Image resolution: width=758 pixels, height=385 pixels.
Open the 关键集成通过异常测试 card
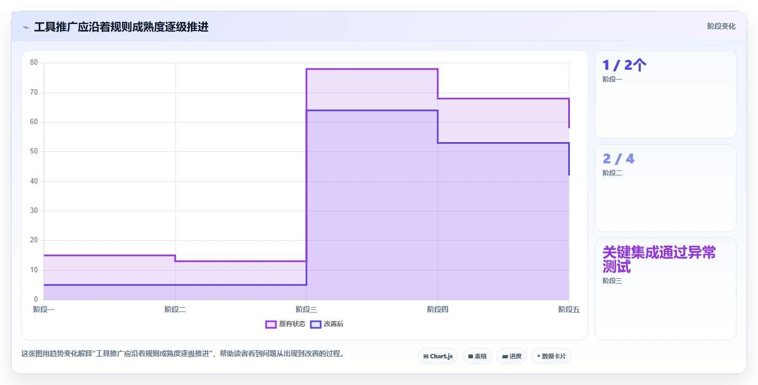[x=666, y=289]
